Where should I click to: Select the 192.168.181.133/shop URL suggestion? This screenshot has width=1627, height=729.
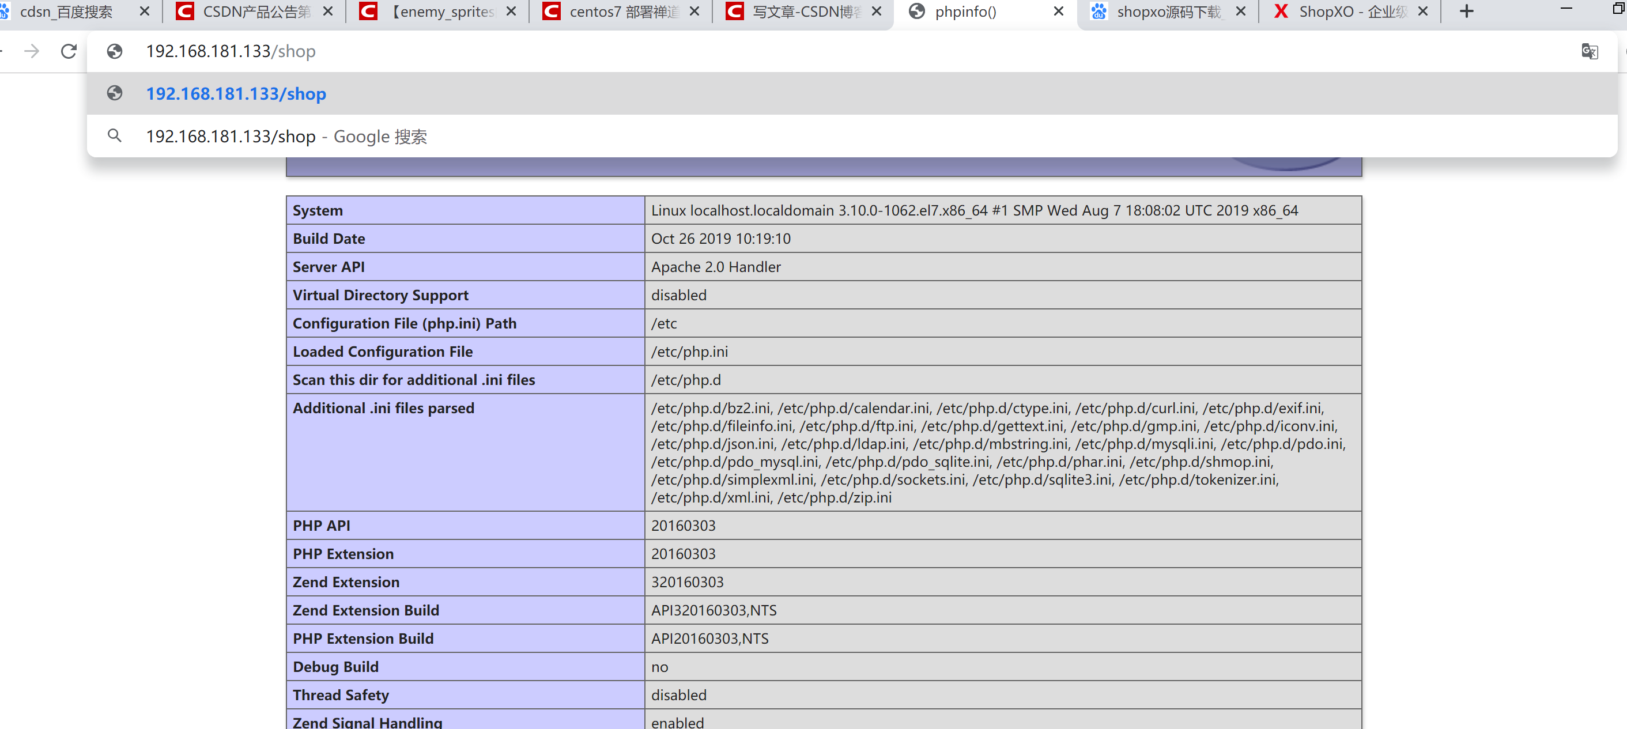[236, 93]
